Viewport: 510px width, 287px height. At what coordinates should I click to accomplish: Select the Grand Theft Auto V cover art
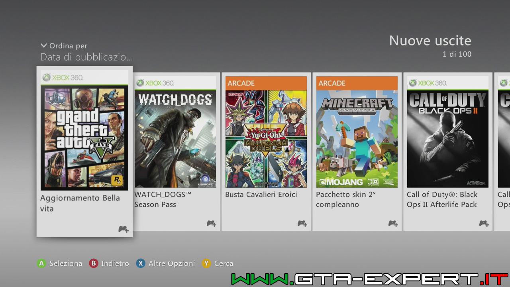pyautogui.click(x=84, y=137)
